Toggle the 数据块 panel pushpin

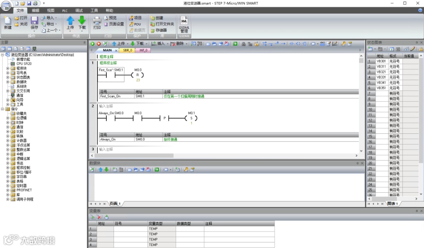tap(358, 163)
